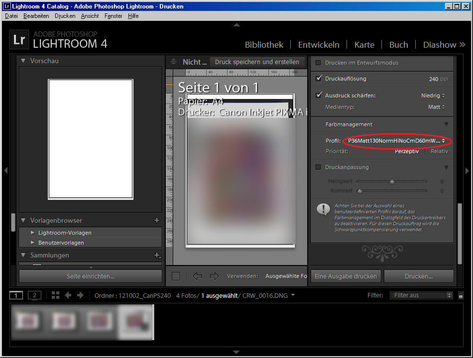Select the last thumbnail in the filmstrip
Viewport: 473px width, 358px height.
coord(135,322)
